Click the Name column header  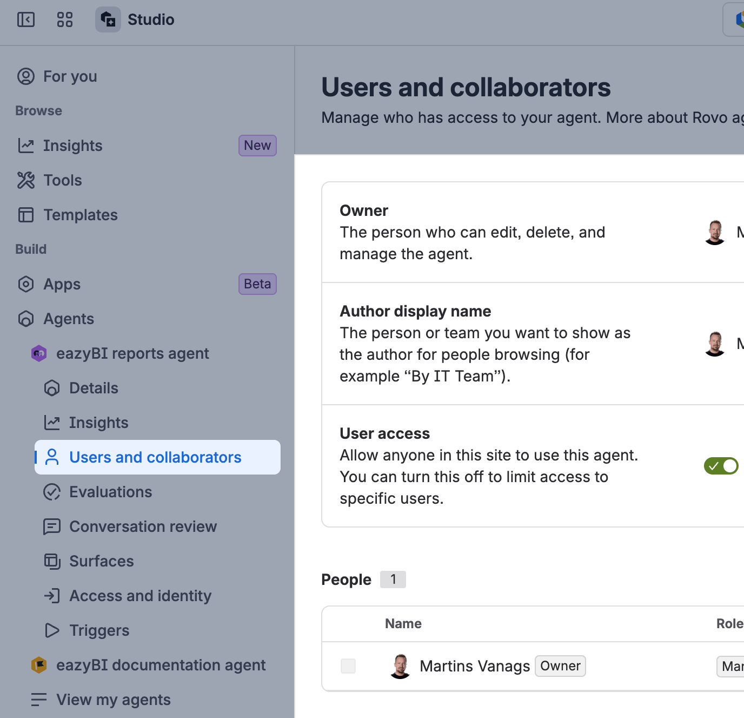403,624
